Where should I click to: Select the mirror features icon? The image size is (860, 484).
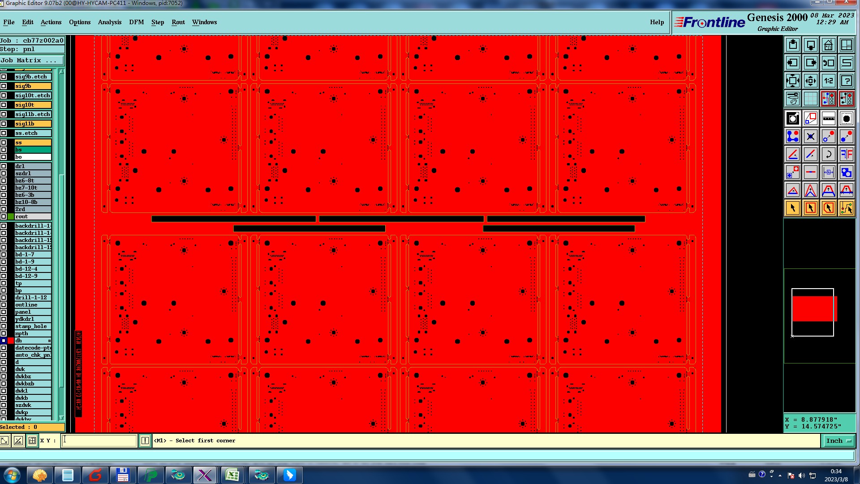tap(846, 155)
